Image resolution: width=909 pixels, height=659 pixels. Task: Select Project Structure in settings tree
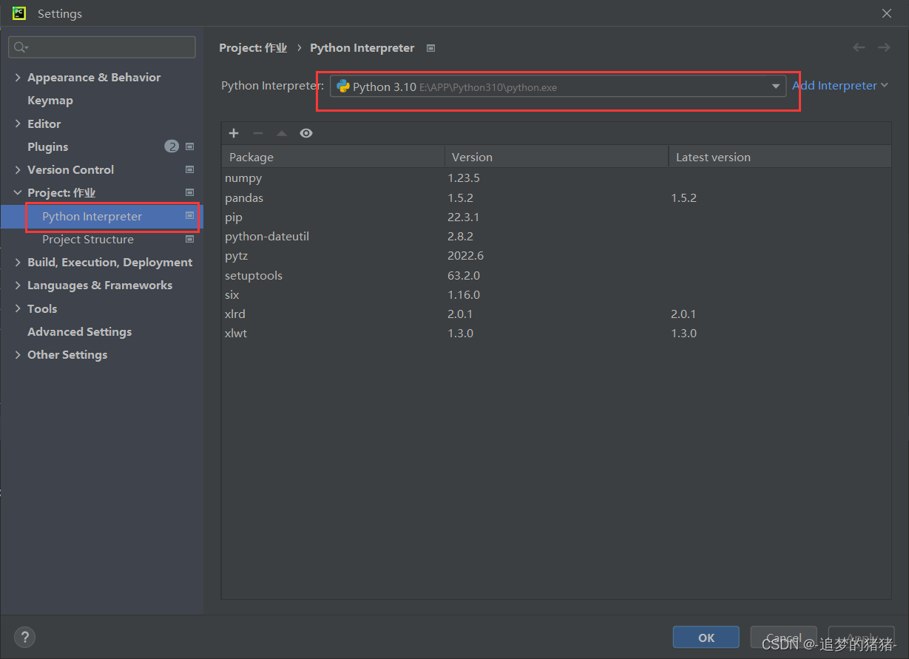click(88, 239)
